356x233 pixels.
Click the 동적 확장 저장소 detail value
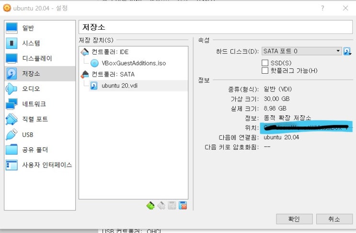(x=287, y=118)
